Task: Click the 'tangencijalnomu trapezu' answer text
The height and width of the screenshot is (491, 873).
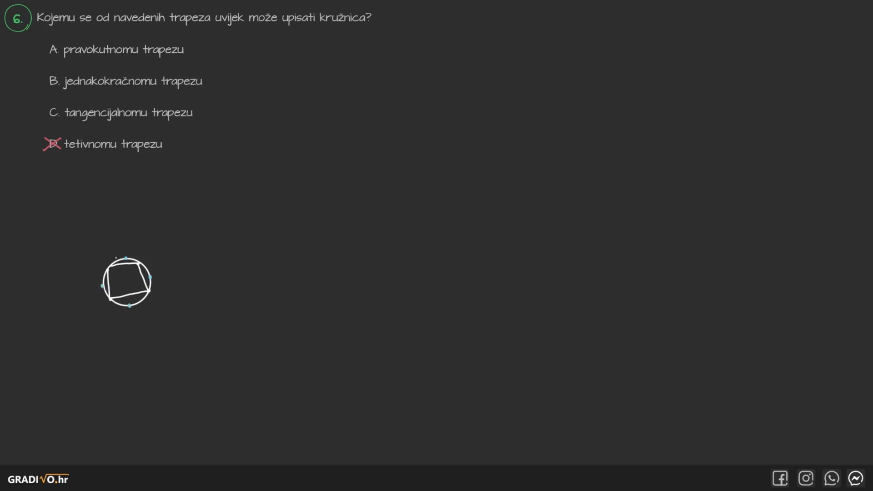Action: point(129,113)
